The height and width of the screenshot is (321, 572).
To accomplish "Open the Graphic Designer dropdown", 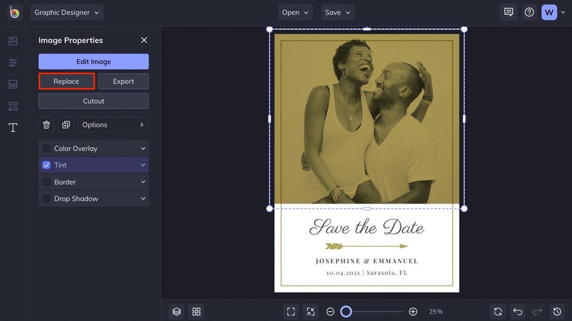I will tap(67, 12).
